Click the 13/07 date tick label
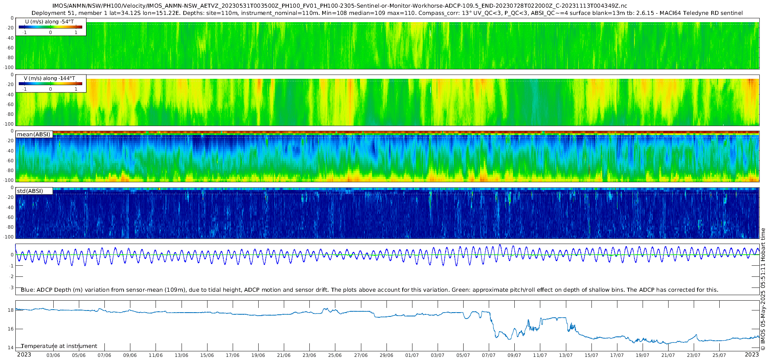The width and height of the screenshot is (767, 362). tap(566, 355)
